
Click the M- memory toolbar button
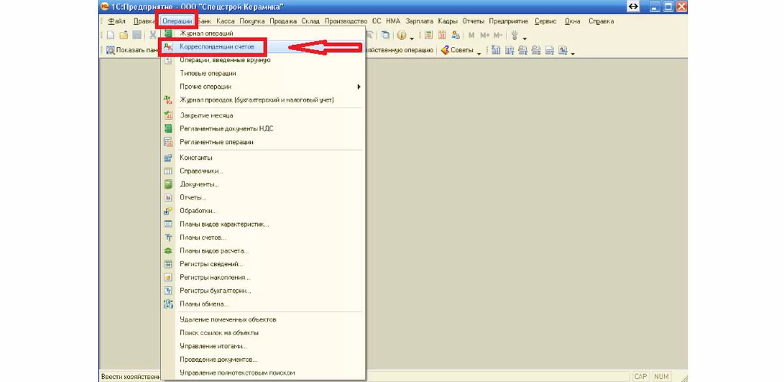coord(498,35)
